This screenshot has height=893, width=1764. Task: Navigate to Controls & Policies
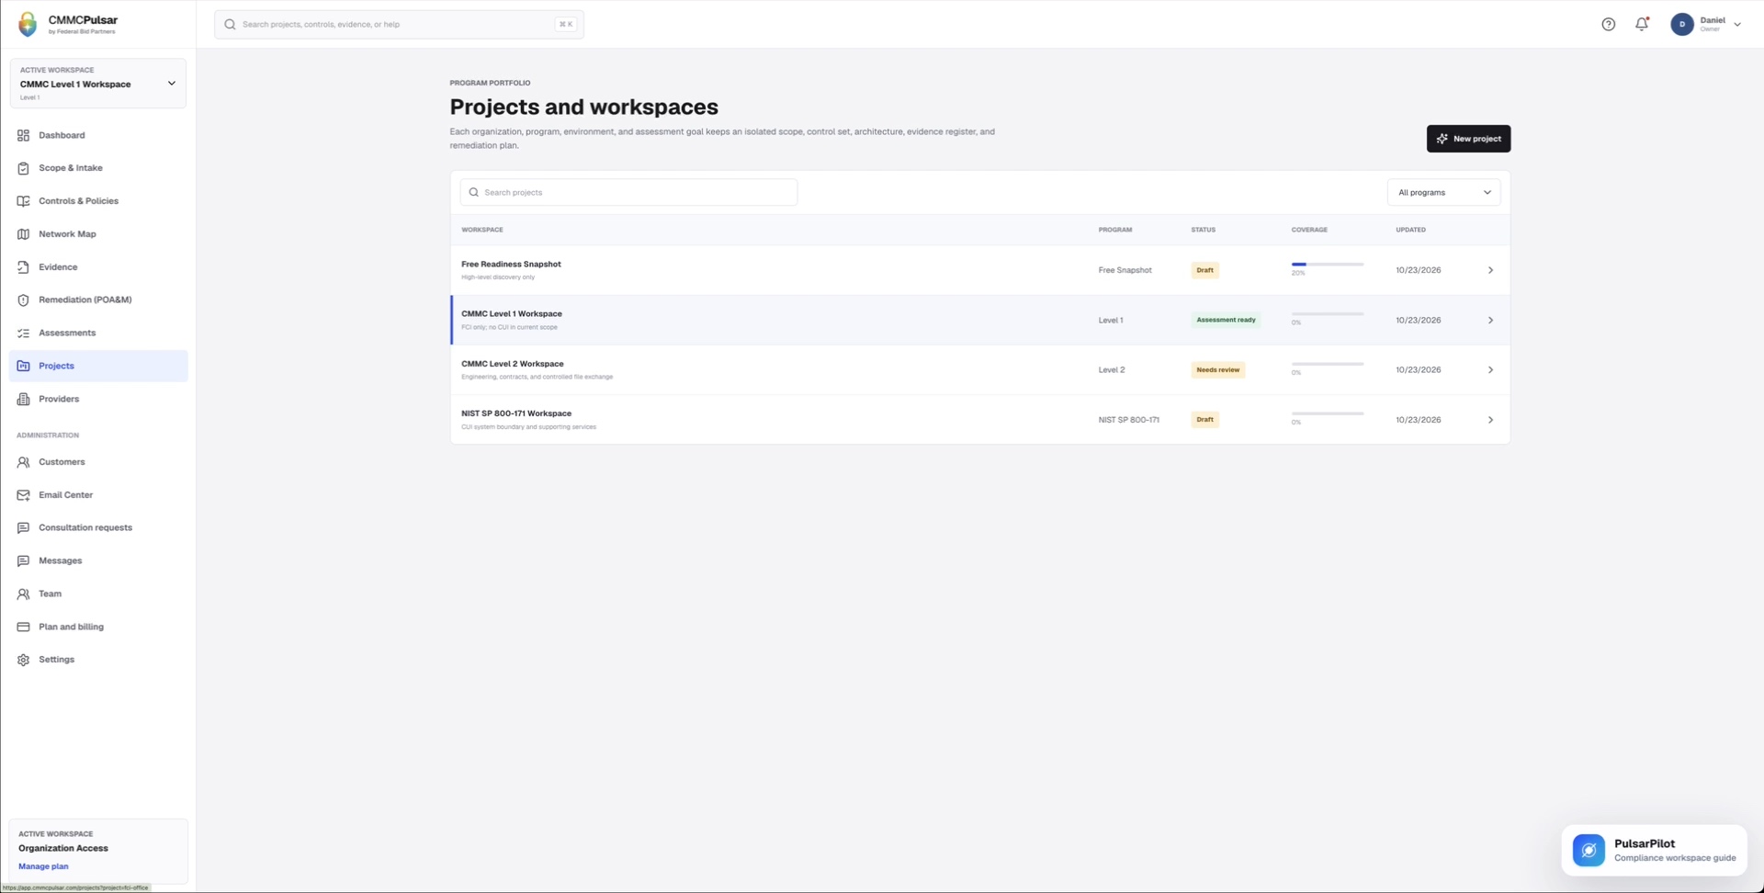98,201
